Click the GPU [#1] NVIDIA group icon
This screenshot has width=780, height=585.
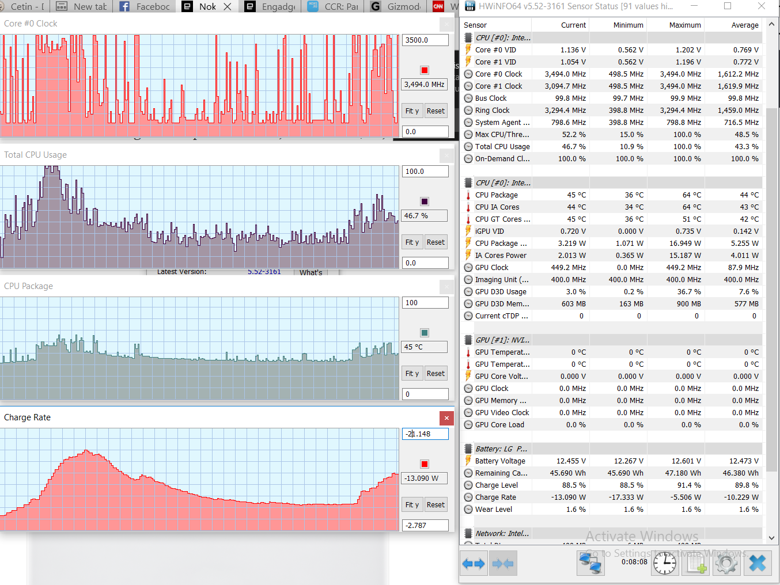[x=468, y=340]
